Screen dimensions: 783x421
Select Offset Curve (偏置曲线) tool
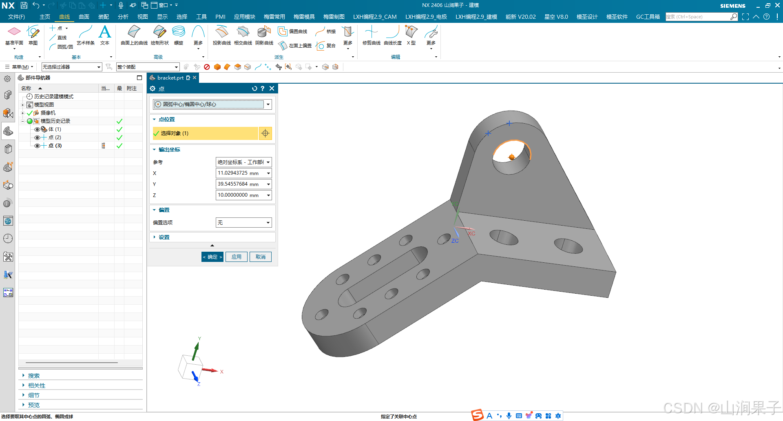click(292, 31)
